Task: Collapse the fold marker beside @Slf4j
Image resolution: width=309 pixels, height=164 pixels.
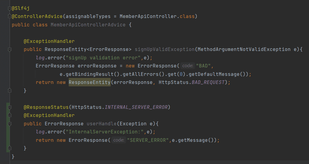Action: click(10, 8)
